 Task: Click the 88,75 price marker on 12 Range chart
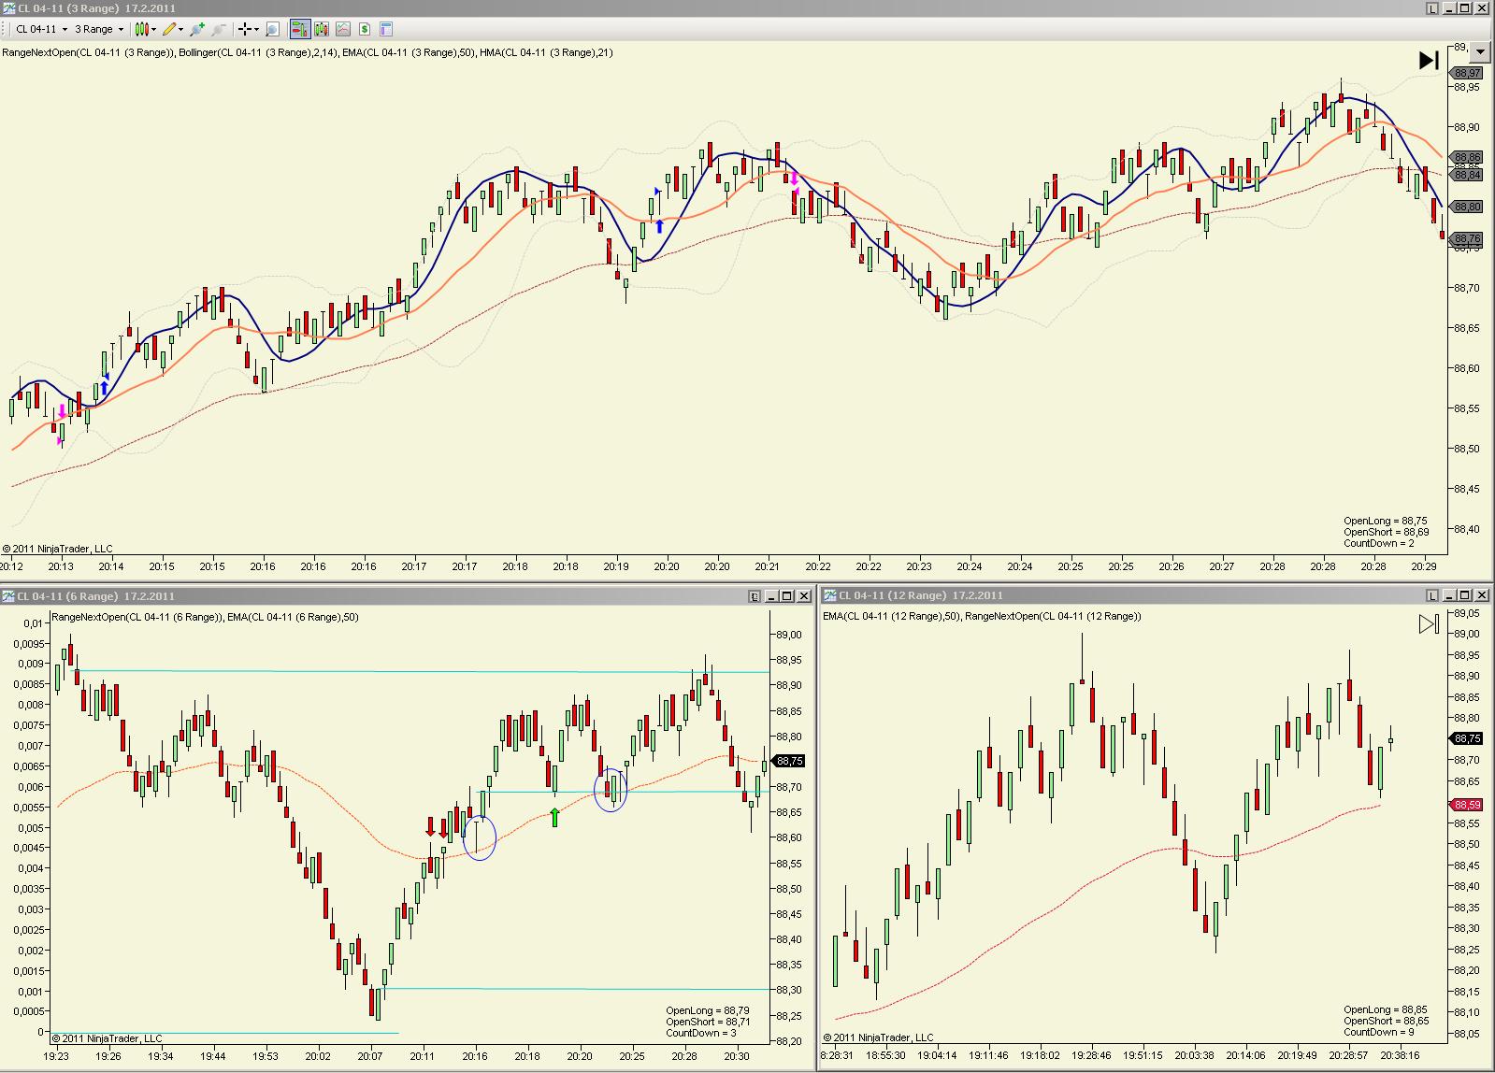(x=1467, y=738)
